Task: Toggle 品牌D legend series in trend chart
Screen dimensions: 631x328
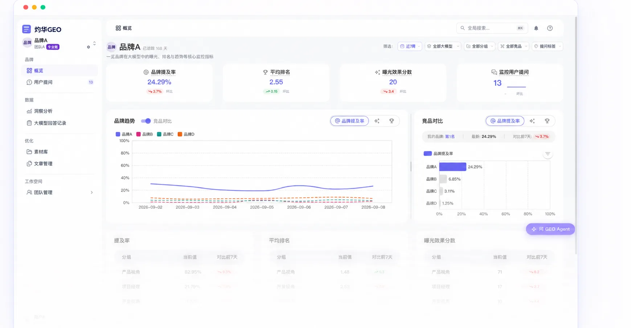Action: click(x=186, y=134)
